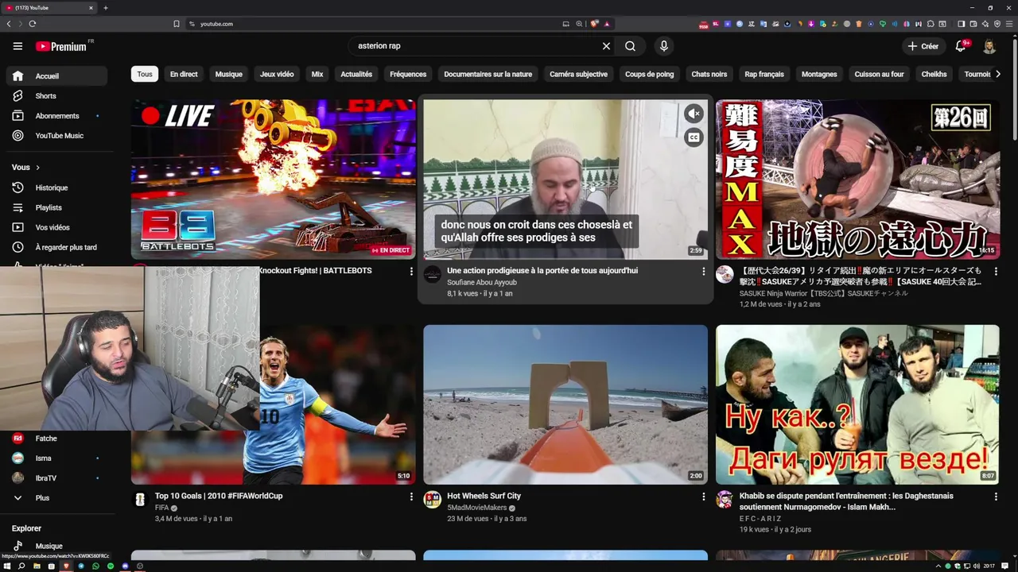Go back with browser back arrow
This screenshot has height=572, width=1018.
click(9, 24)
